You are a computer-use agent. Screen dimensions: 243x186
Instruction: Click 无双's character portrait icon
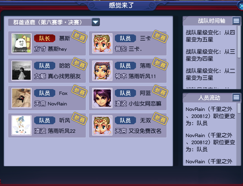102,125
